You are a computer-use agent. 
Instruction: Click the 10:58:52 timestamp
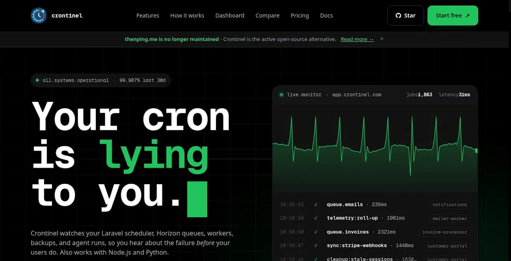(292, 205)
